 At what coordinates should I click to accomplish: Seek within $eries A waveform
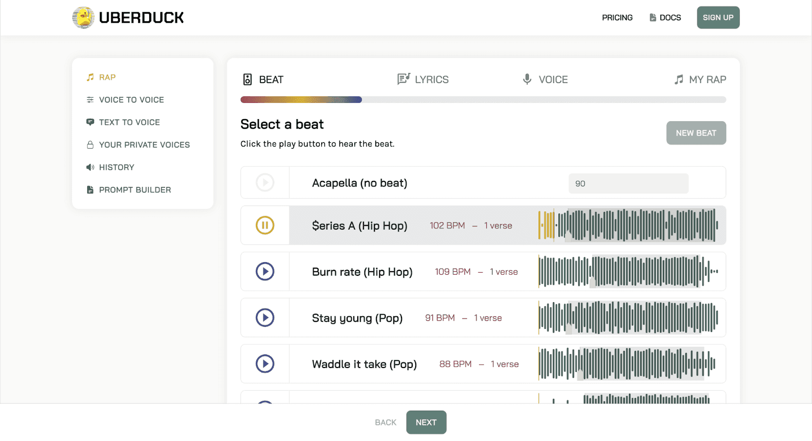[628, 225]
